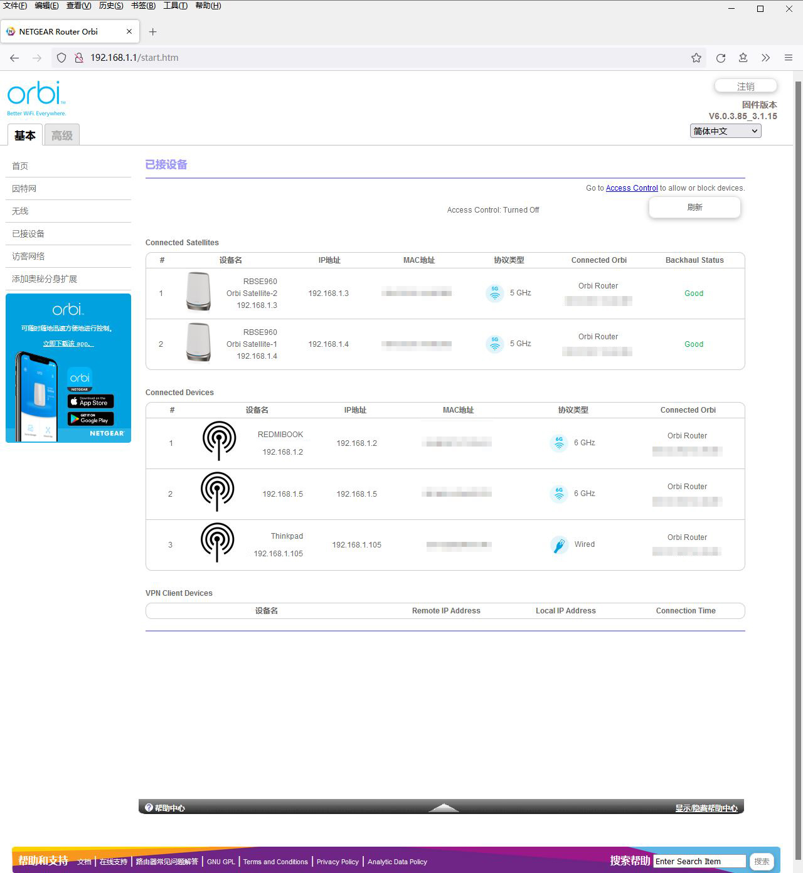Click the antenna icon for device 192.168.1.5

pyautogui.click(x=217, y=492)
